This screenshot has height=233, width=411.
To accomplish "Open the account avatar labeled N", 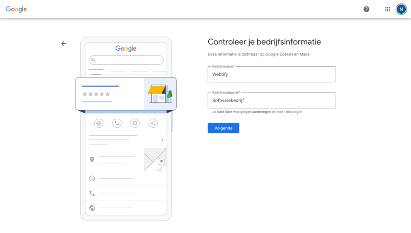I will pyautogui.click(x=401, y=9).
